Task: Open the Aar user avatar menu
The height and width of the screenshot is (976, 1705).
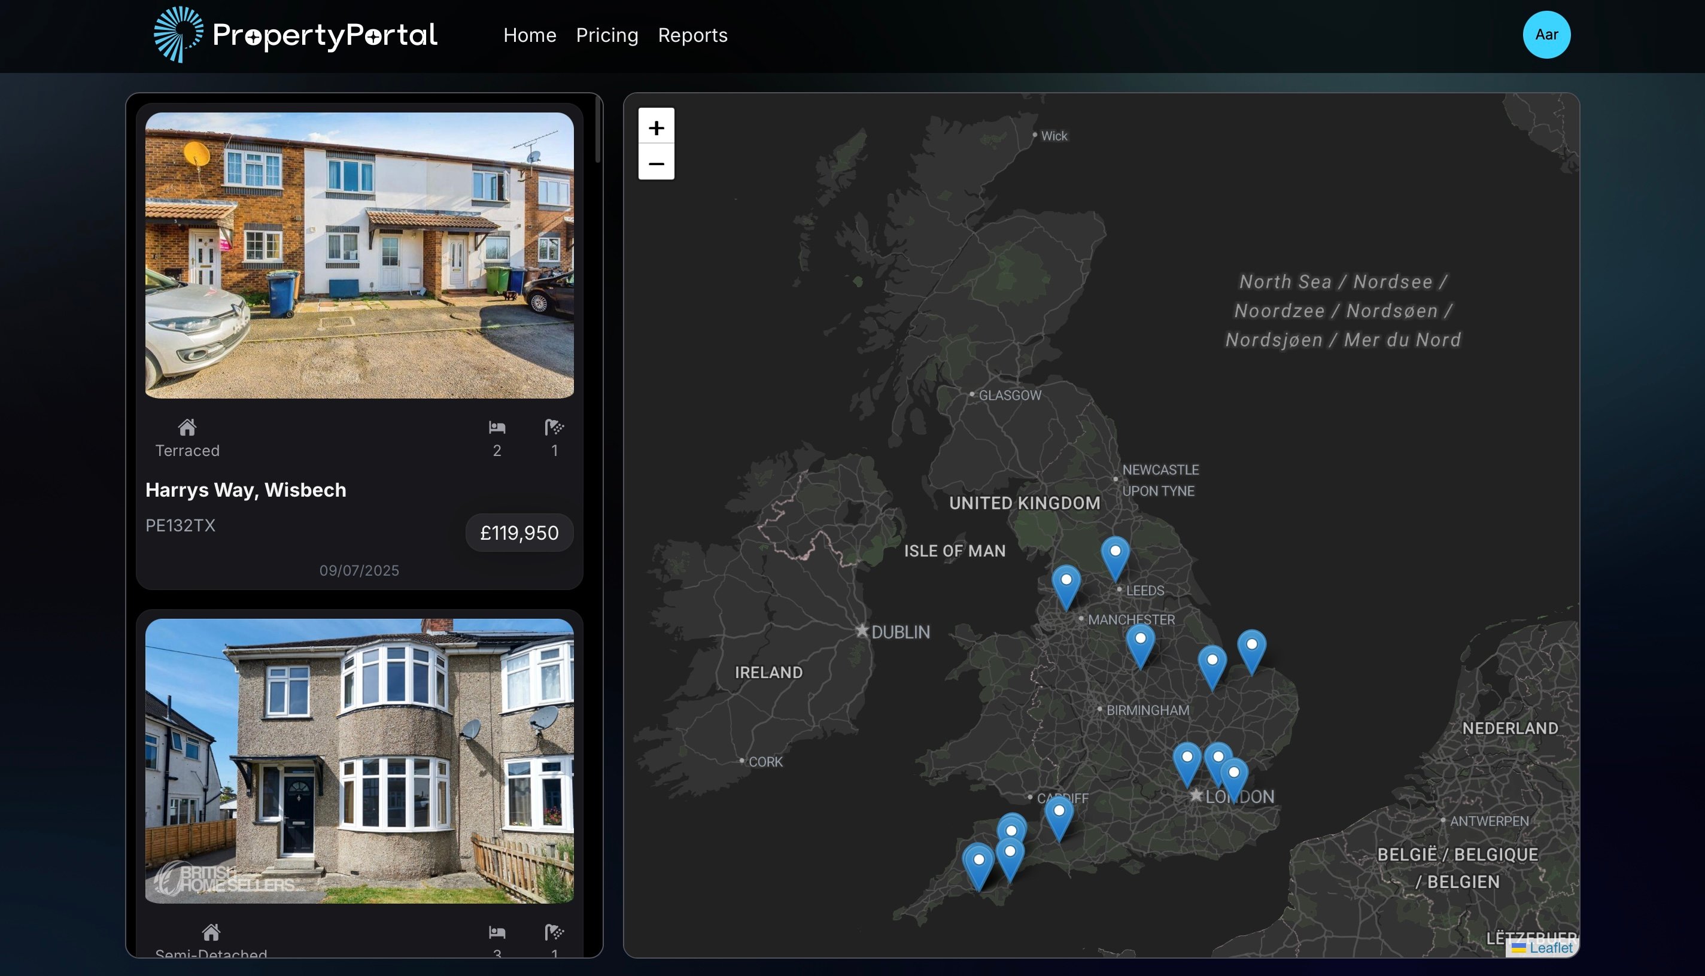Action: 1546,35
